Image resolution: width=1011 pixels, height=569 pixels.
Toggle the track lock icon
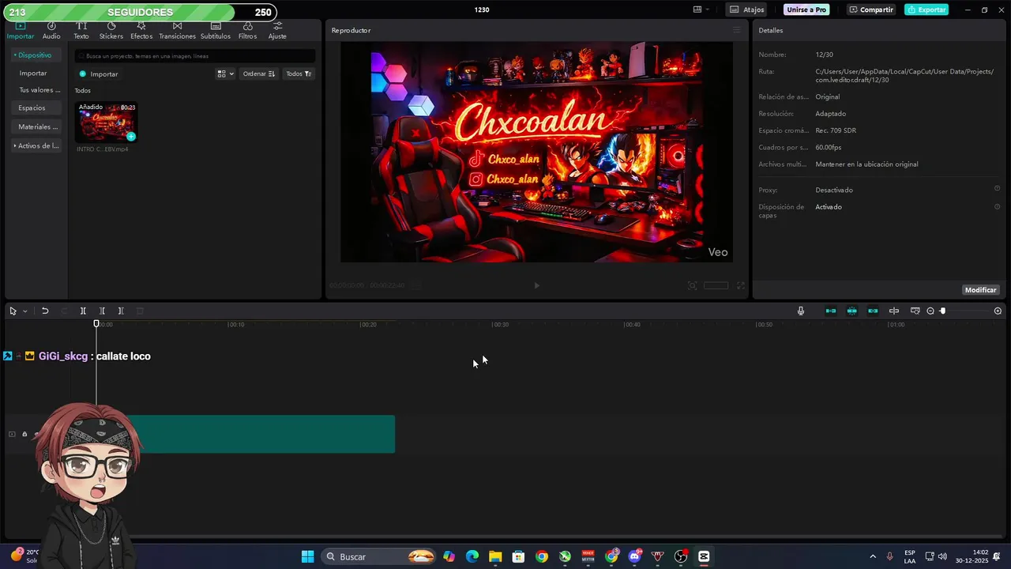pos(24,434)
